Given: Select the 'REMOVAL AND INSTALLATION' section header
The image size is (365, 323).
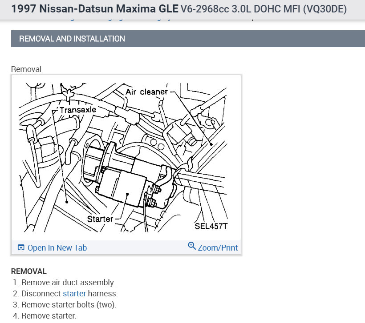Looking at the screenshot, I should tap(188, 39).
